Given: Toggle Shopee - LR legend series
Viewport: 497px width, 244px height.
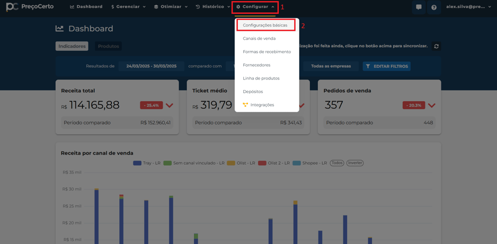Looking at the screenshot, I should 310,163.
